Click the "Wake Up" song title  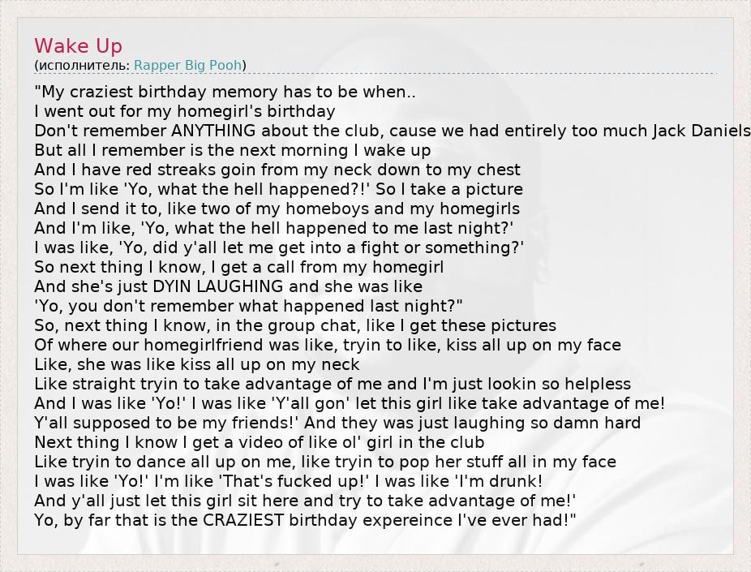(78, 45)
